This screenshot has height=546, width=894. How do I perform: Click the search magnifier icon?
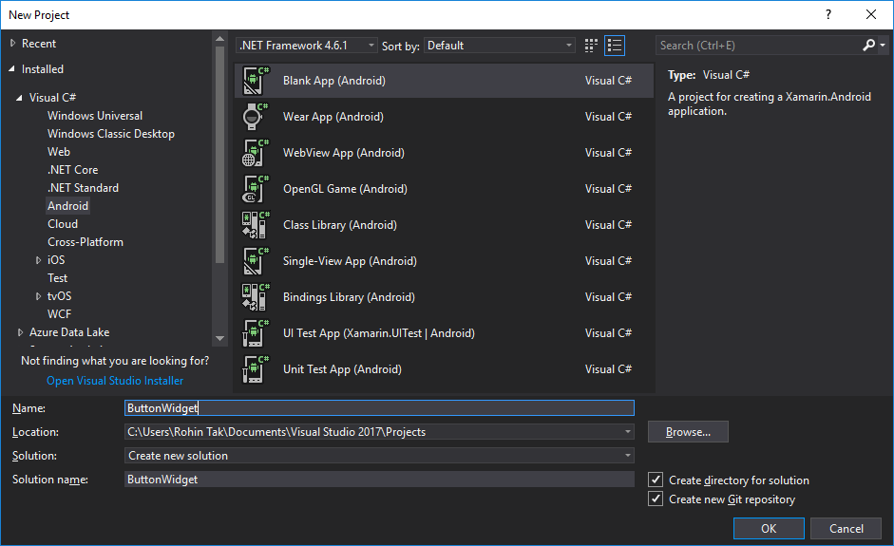869,45
